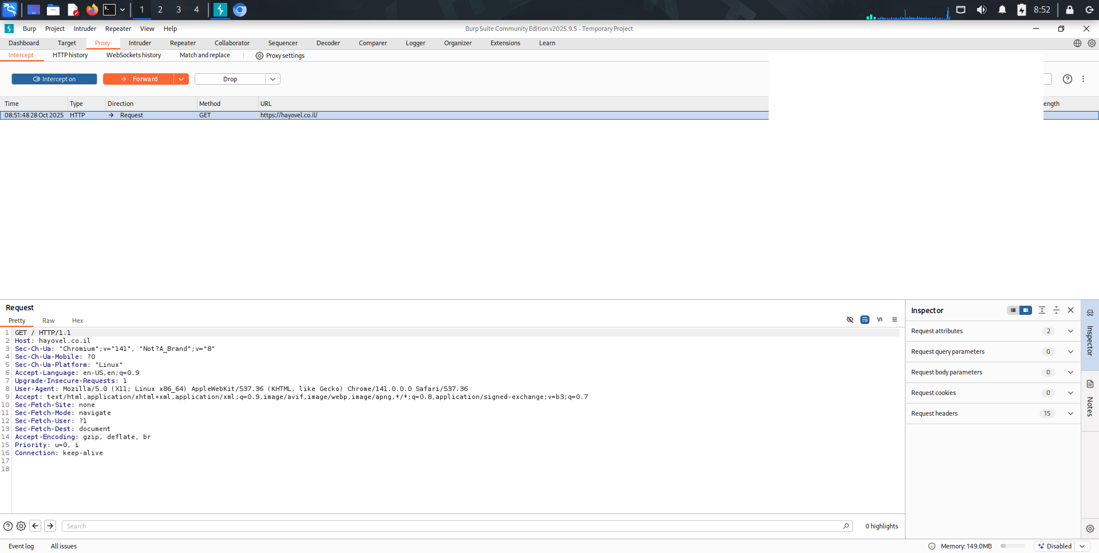1099x553 pixels.
Task: Toggle hide non-printable eye icon
Action: (850, 319)
